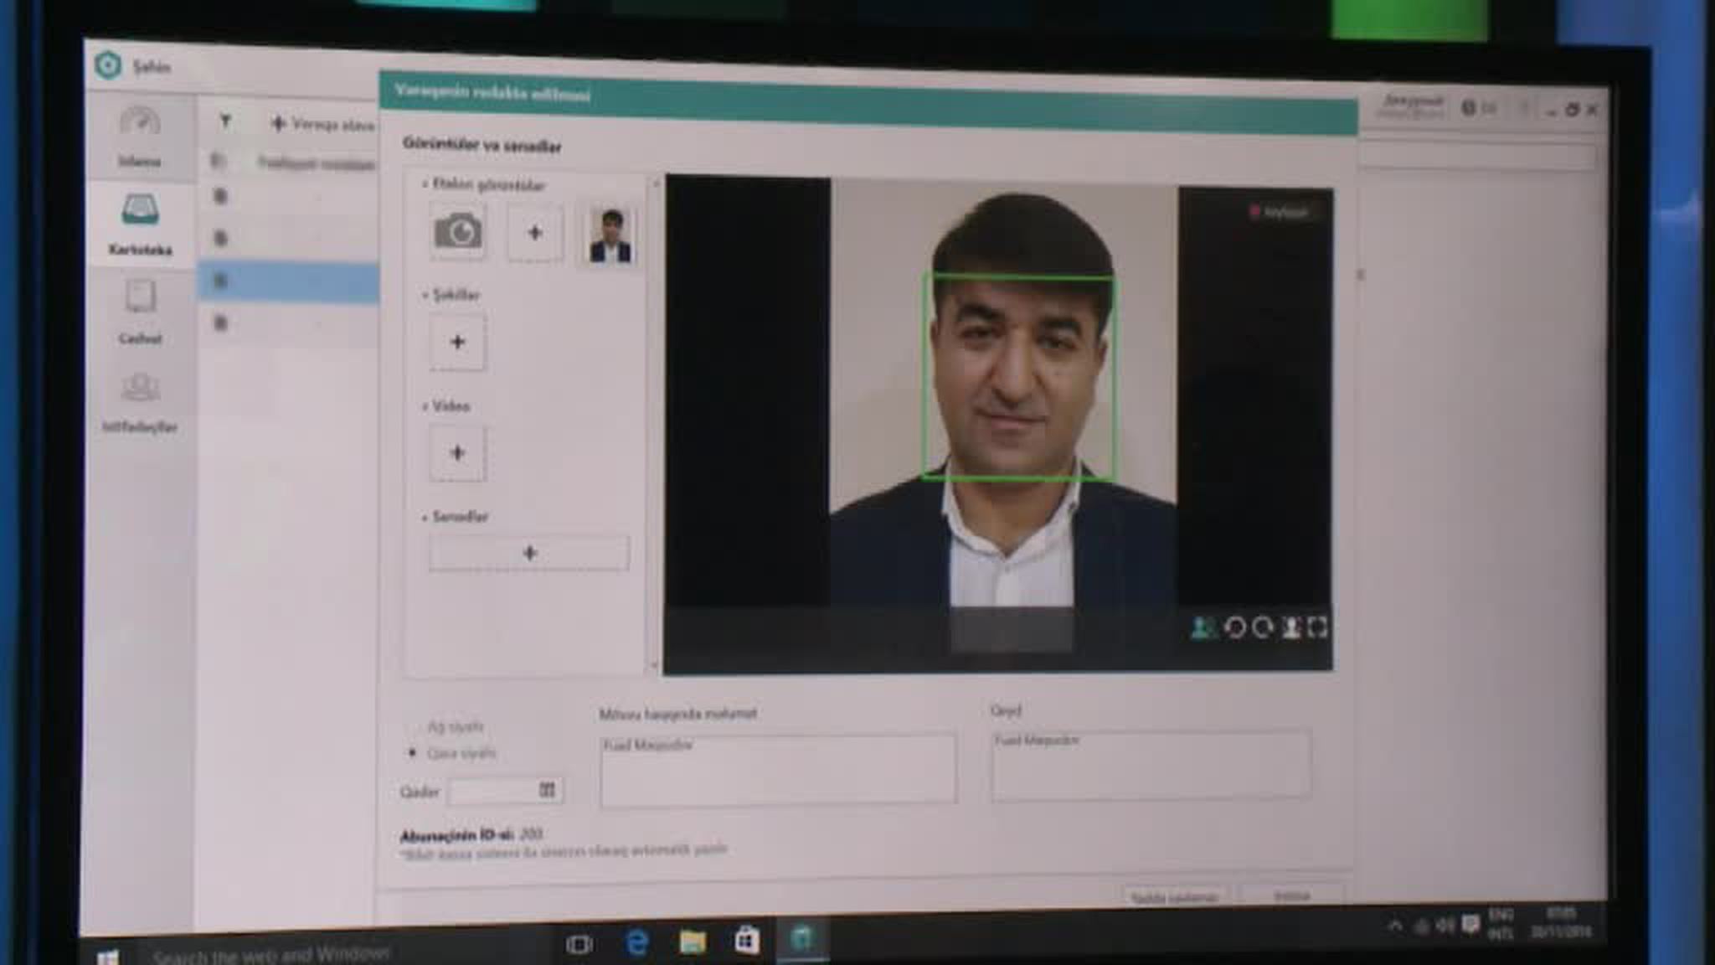
Task: Expand the photo to fullscreen
Action: tap(1317, 627)
